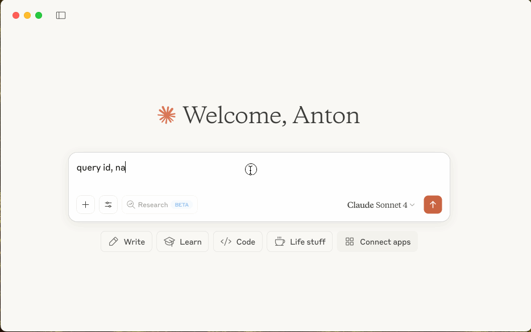Open the search and tools settings icon
The width and height of the screenshot is (531, 332).
pyautogui.click(x=109, y=204)
